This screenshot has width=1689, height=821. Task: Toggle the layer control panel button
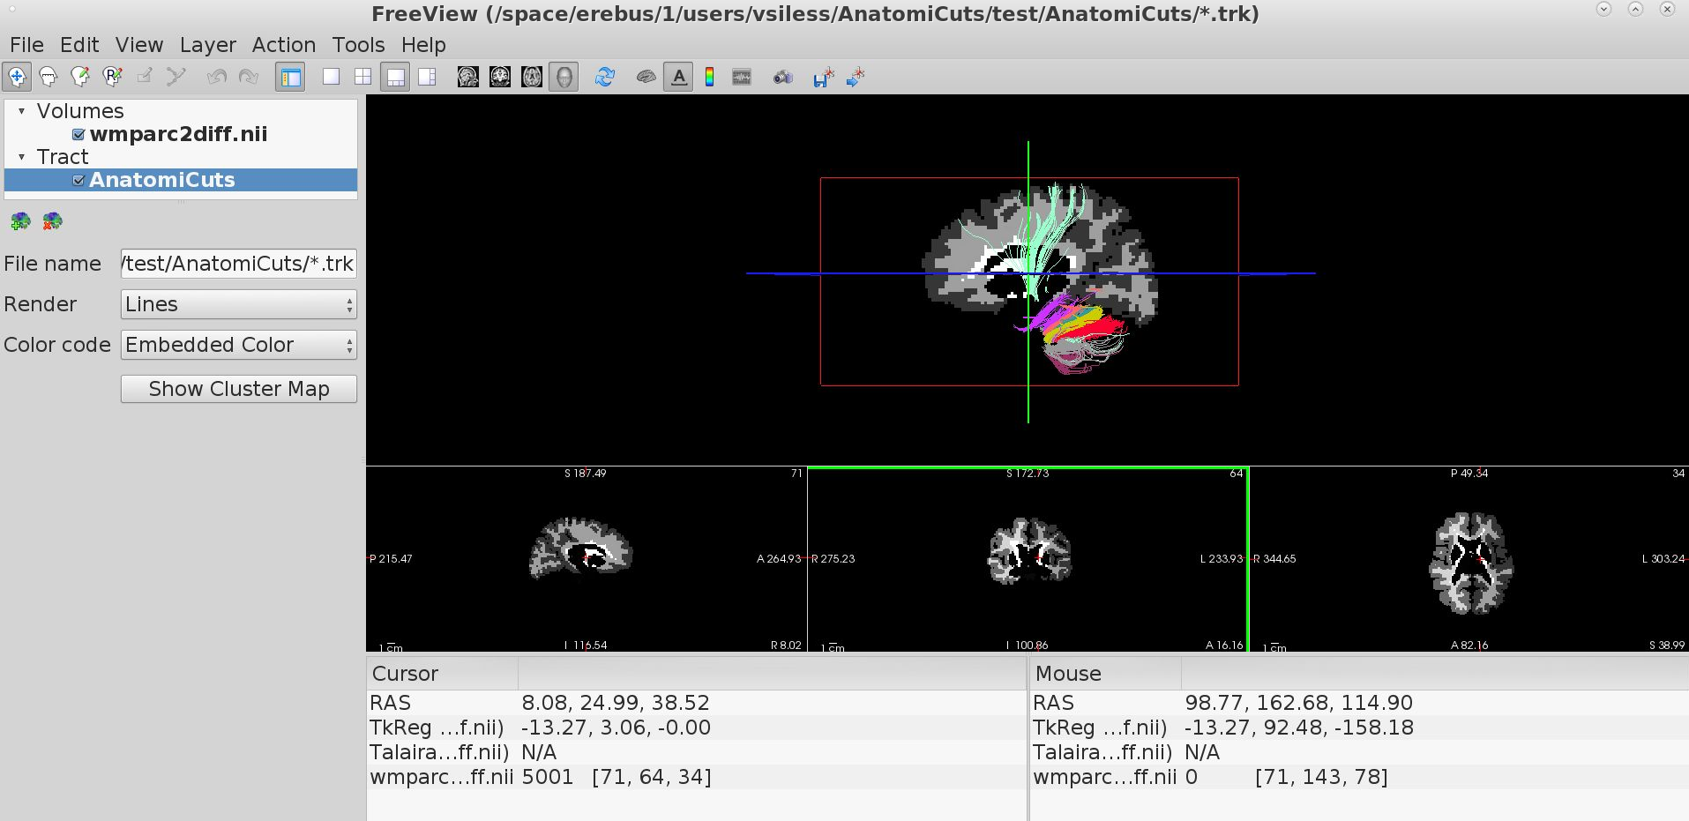click(290, 78)
